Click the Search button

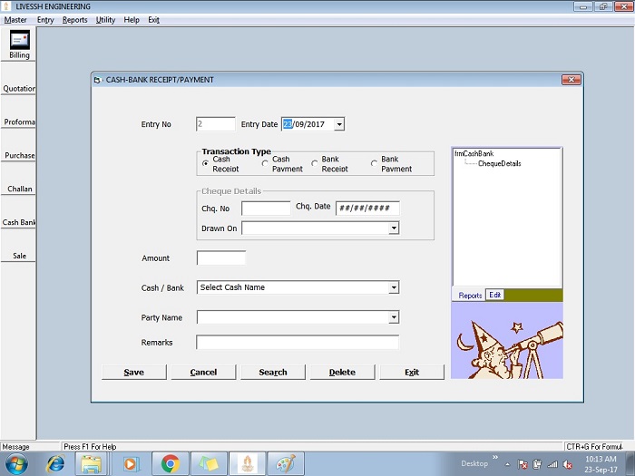(273, 372)
